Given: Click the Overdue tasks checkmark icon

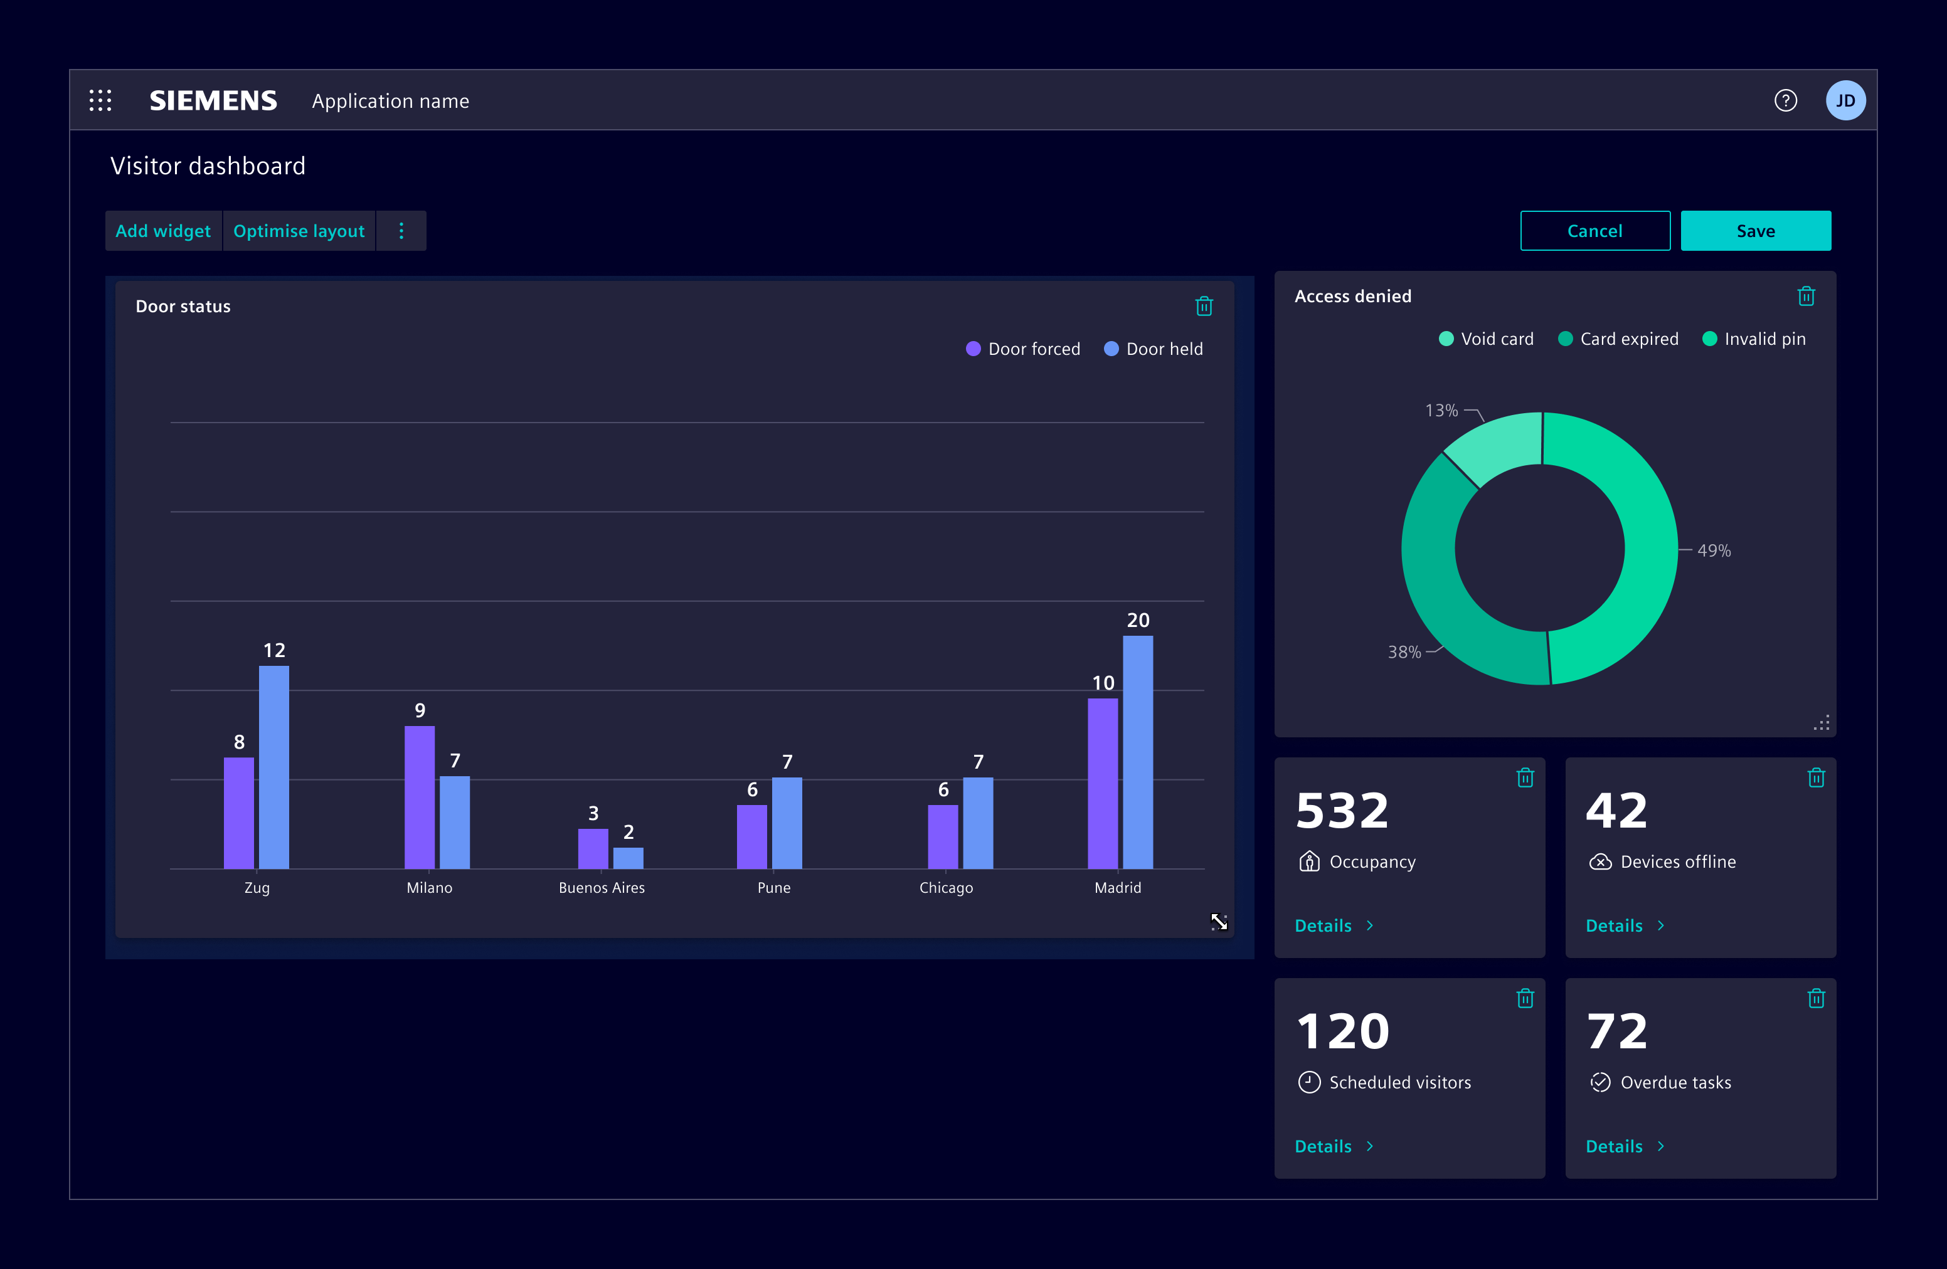Looking at the screenshot, I should point(1600,1081).
